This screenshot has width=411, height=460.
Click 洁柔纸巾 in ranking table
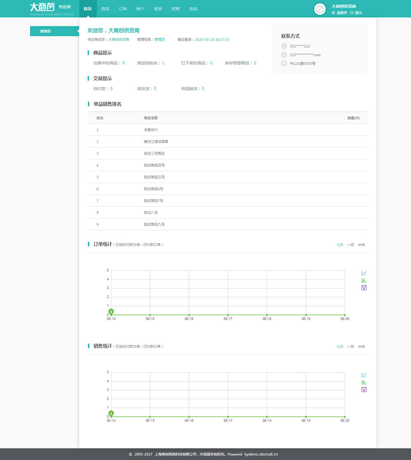click(x=150, y=130)
